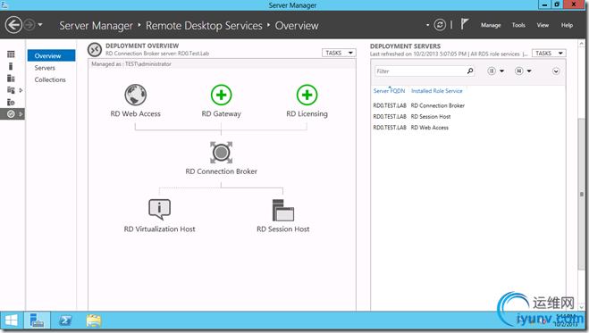
Task: Click the RD Virtualization Host label
Action: [x=160, y=229]
